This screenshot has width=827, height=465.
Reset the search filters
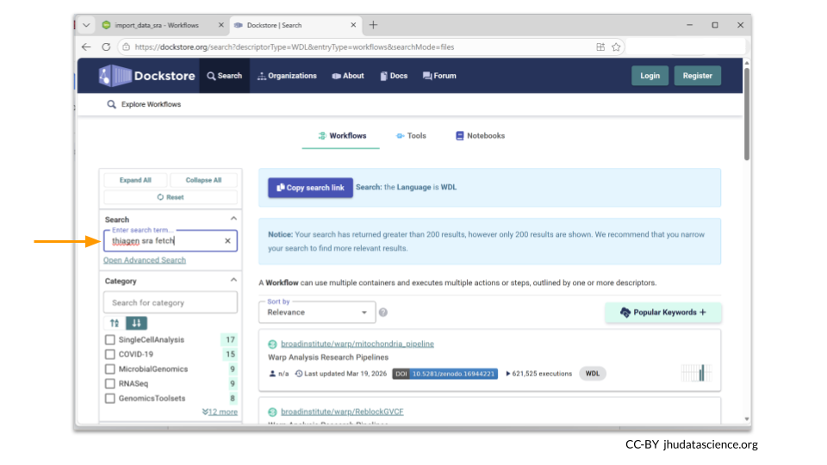coord(171,197)
